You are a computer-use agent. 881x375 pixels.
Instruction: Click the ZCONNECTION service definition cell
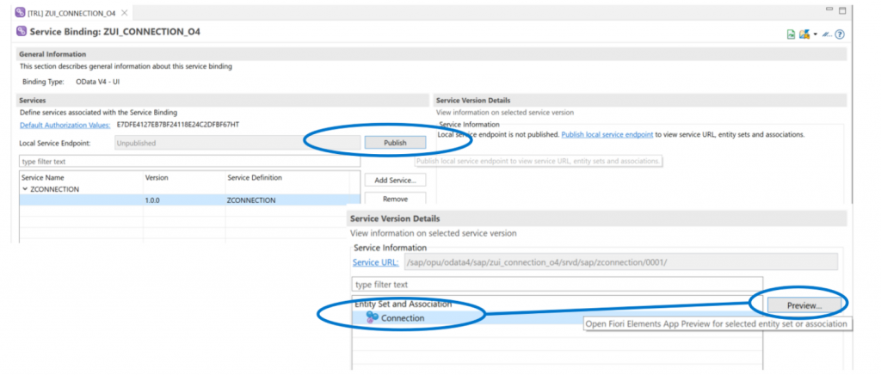coord(251,200)
